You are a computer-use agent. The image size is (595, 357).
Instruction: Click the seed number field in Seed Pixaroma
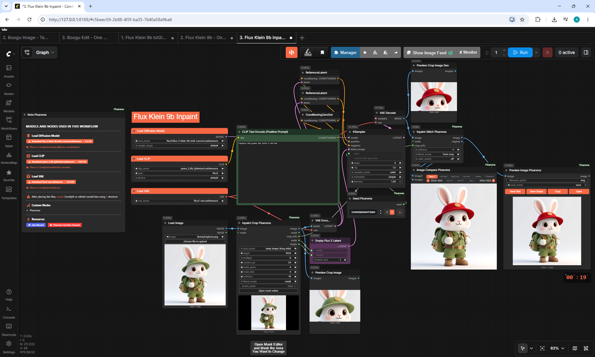pos(363,212)
